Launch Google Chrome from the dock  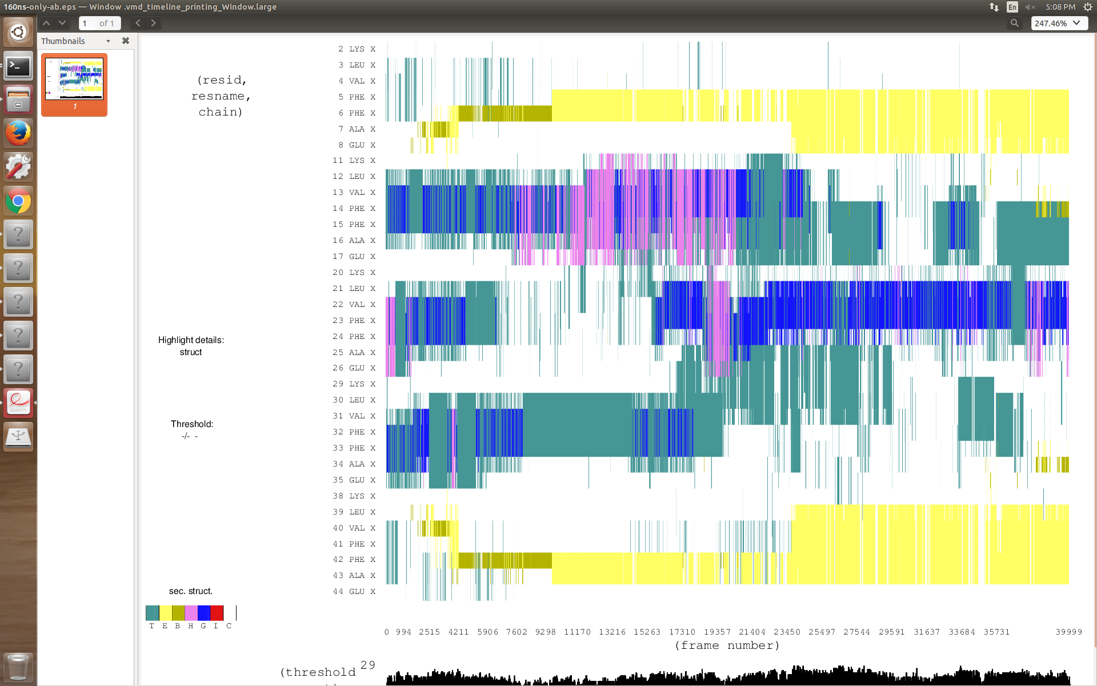pos(18,201)
